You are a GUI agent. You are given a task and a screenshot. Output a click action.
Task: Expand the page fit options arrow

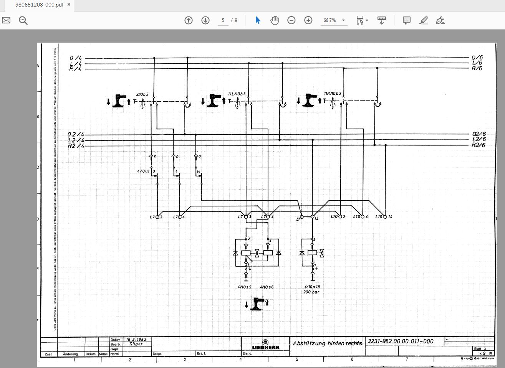[x=367, y=20]
